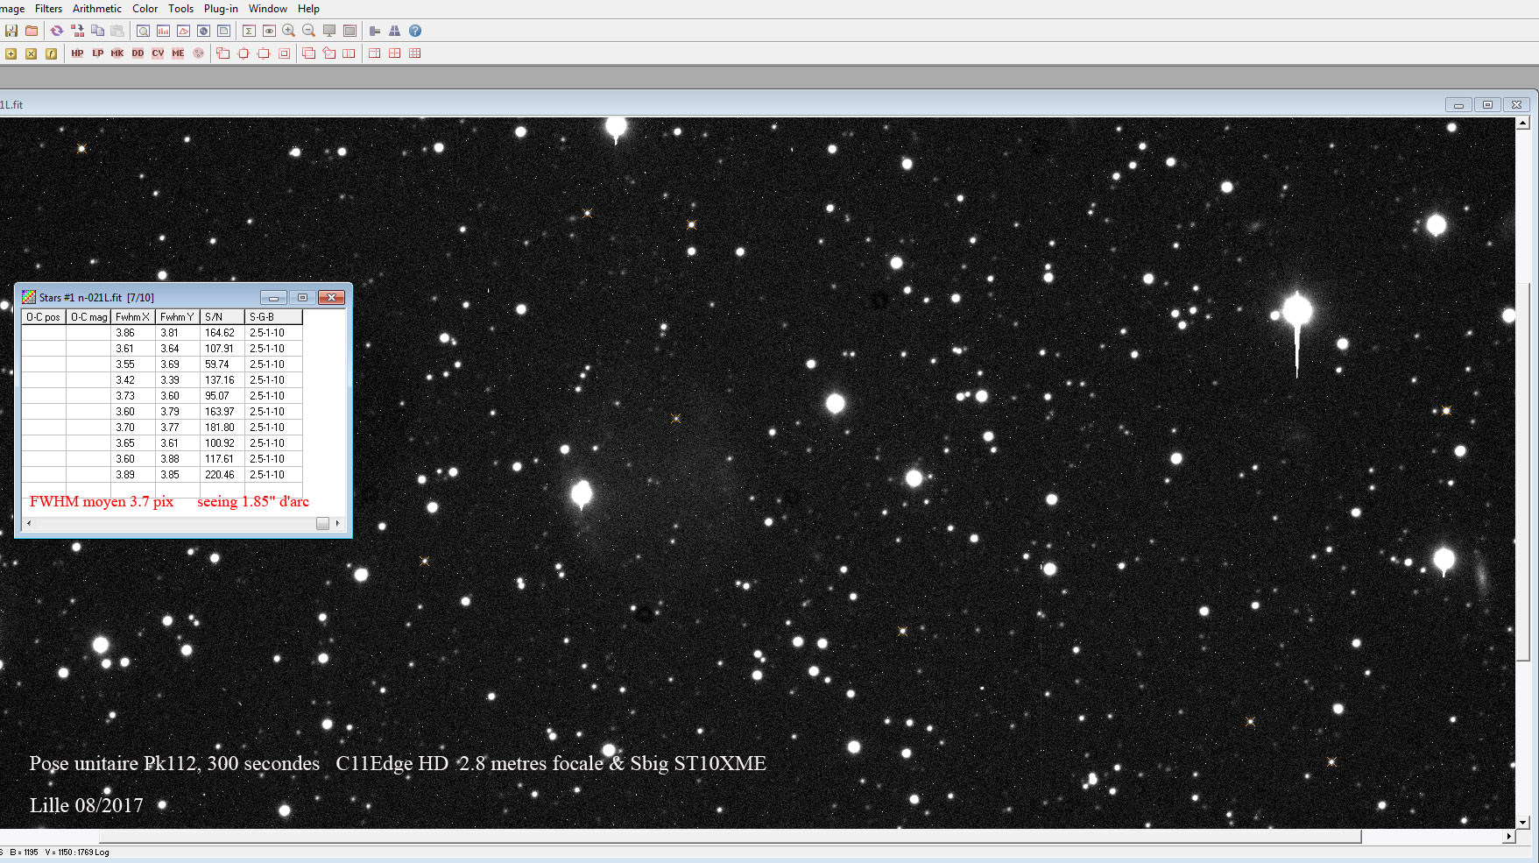The height and width of the screenshot is (863, 1539).
Task: Open the Arithmetic menu
Action: point(97,9)
